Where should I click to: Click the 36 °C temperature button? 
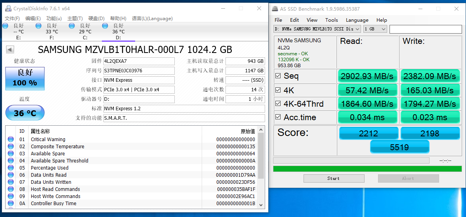point(25,113)
